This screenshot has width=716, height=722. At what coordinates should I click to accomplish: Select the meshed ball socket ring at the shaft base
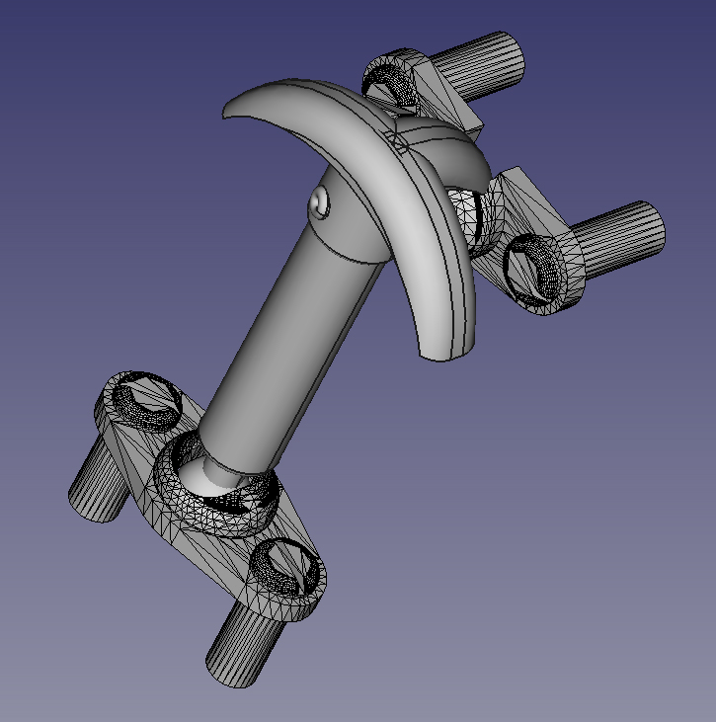point(216,486)
